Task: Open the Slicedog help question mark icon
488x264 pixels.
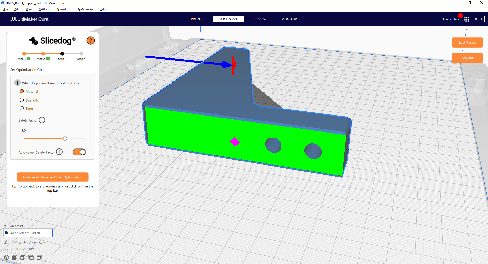Action: click(x=90, y=41)
